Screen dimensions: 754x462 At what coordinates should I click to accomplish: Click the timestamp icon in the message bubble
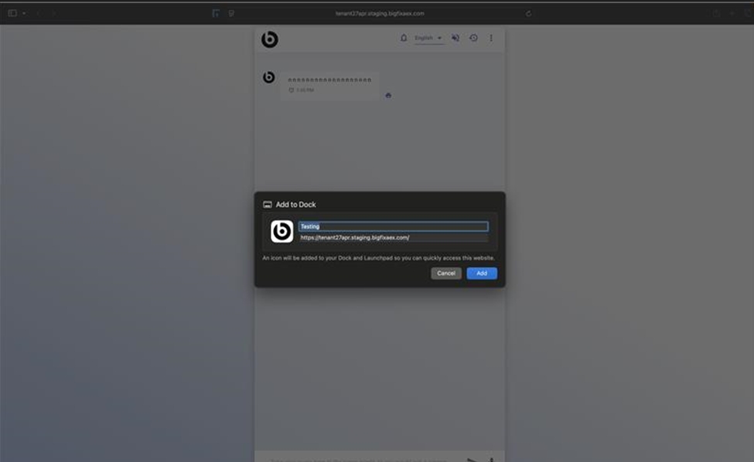291,90
